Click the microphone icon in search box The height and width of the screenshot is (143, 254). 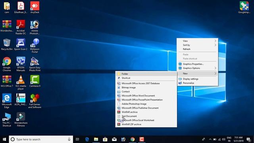(x=69, y=139)
